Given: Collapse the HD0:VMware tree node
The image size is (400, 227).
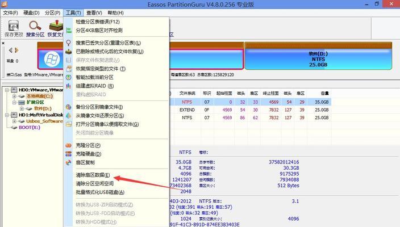Looking at the screenshot, I should pos(7,90).
